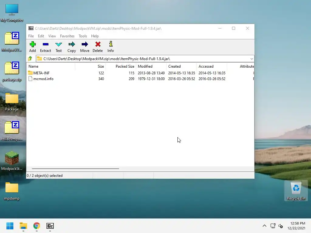Go up one folder level arrow
The height and width of the screenshot is (233, 311).
(x=30, y=59)
